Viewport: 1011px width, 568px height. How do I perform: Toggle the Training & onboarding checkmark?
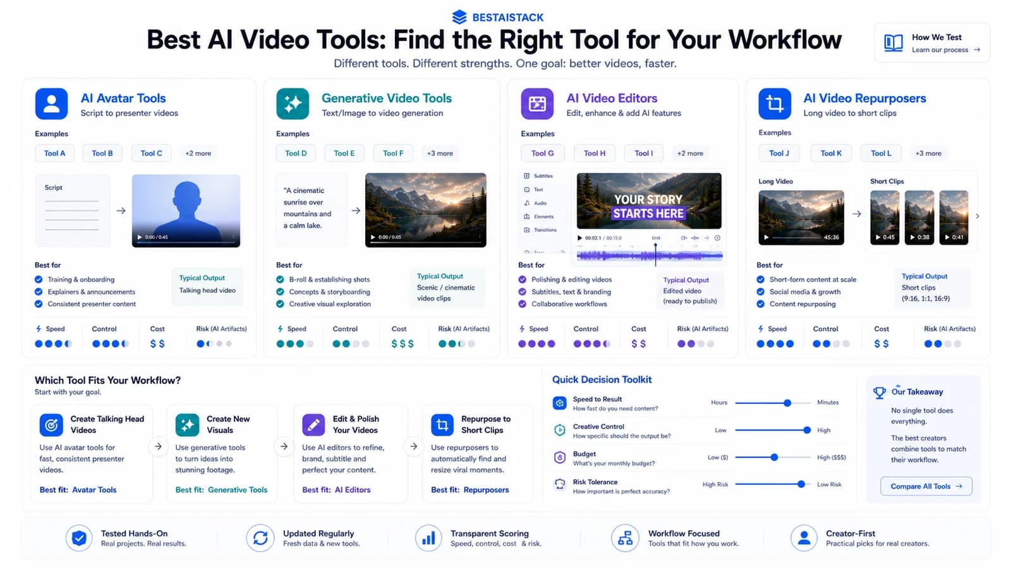(39, 280)
